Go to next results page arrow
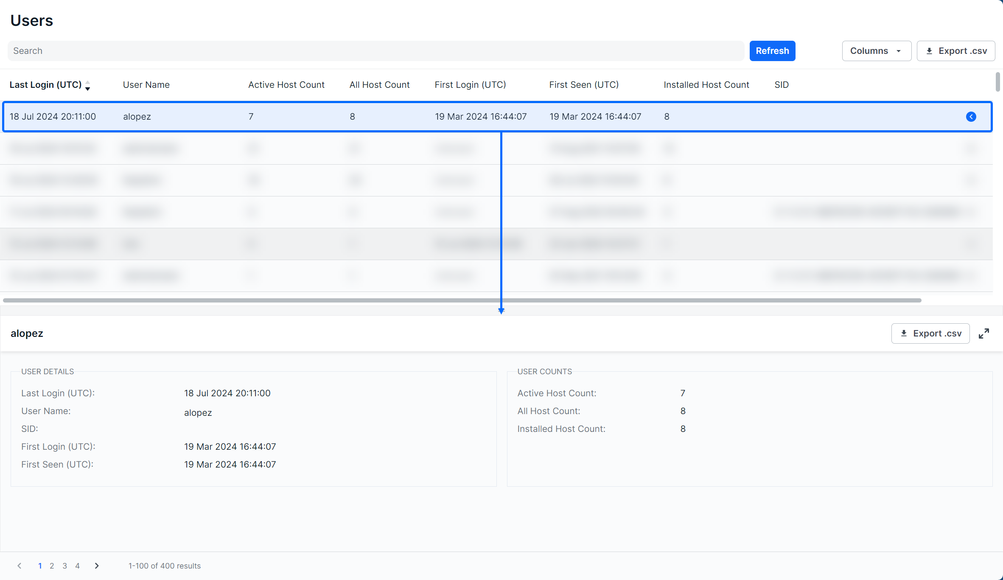Viewport: 1003px width, 580px height. (97, 566)
